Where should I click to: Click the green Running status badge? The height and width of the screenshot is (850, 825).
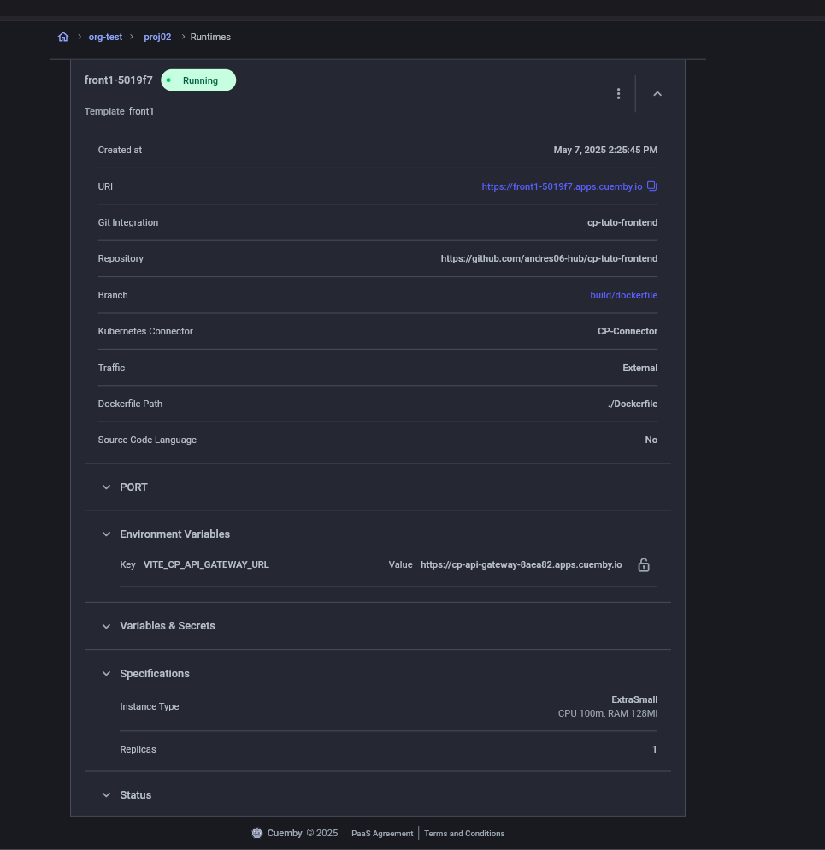(198, 80)
